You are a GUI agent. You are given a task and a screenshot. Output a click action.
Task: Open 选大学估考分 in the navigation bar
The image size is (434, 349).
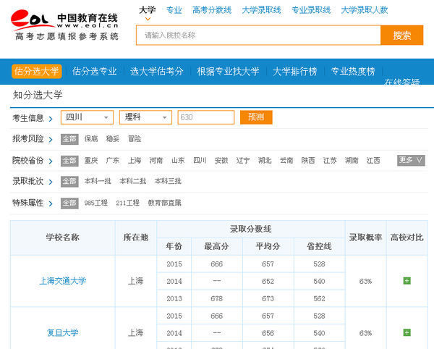157,71
